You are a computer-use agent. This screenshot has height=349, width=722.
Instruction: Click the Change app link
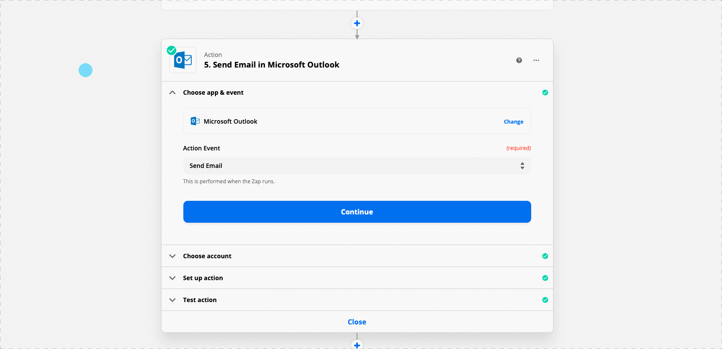513,122
